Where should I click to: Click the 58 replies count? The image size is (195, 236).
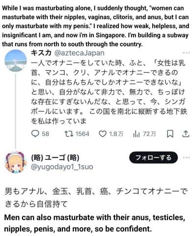coord(45,134)
